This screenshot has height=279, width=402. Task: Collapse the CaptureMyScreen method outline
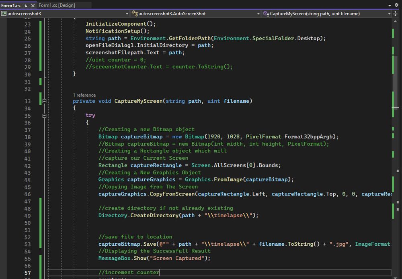(x=44, y=101)
